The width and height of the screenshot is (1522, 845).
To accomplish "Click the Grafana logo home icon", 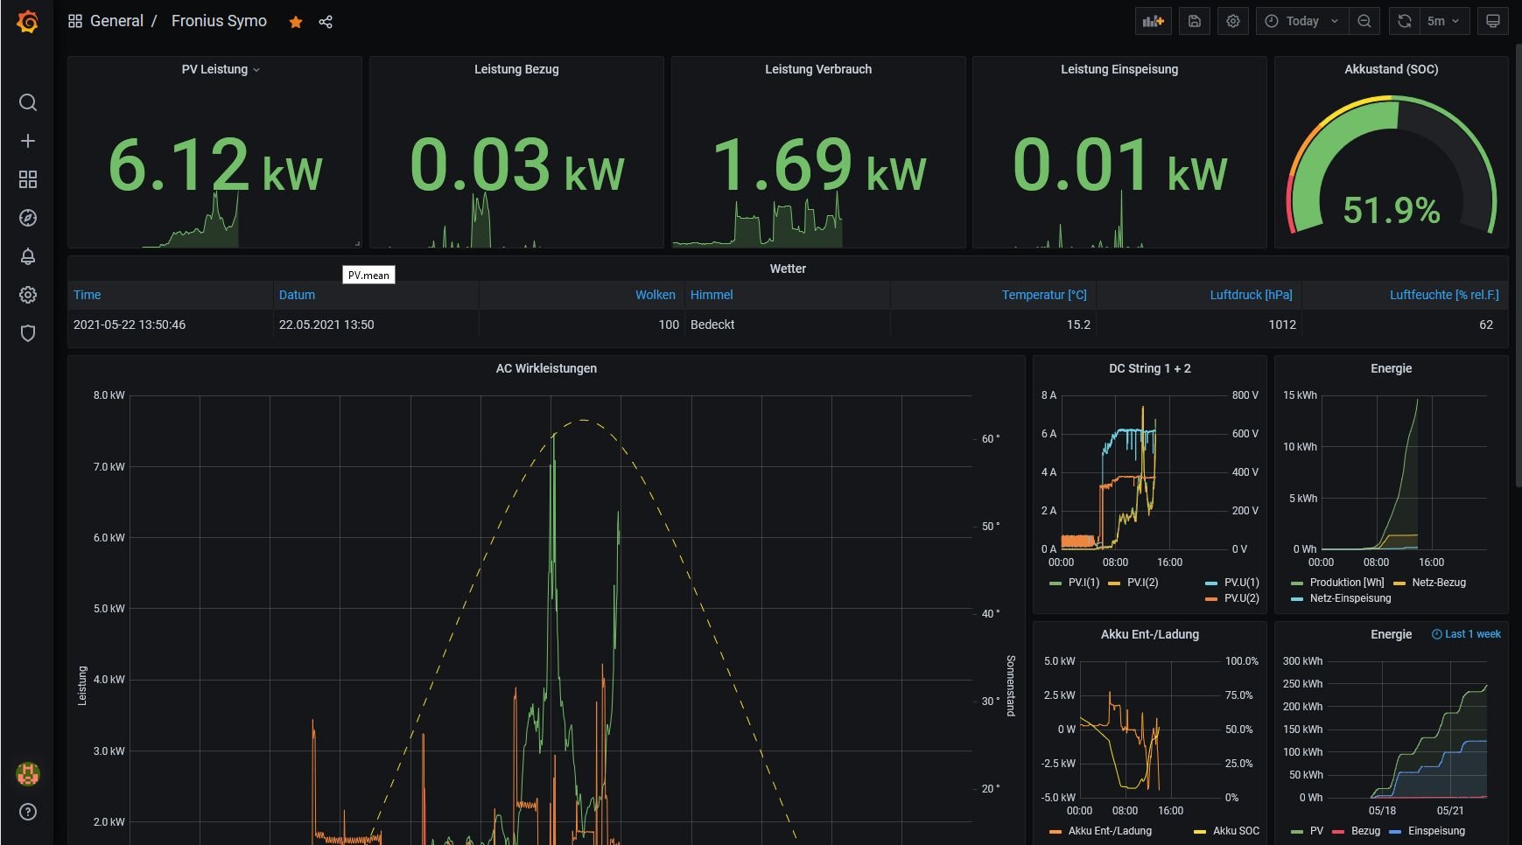I will [28, 22].
